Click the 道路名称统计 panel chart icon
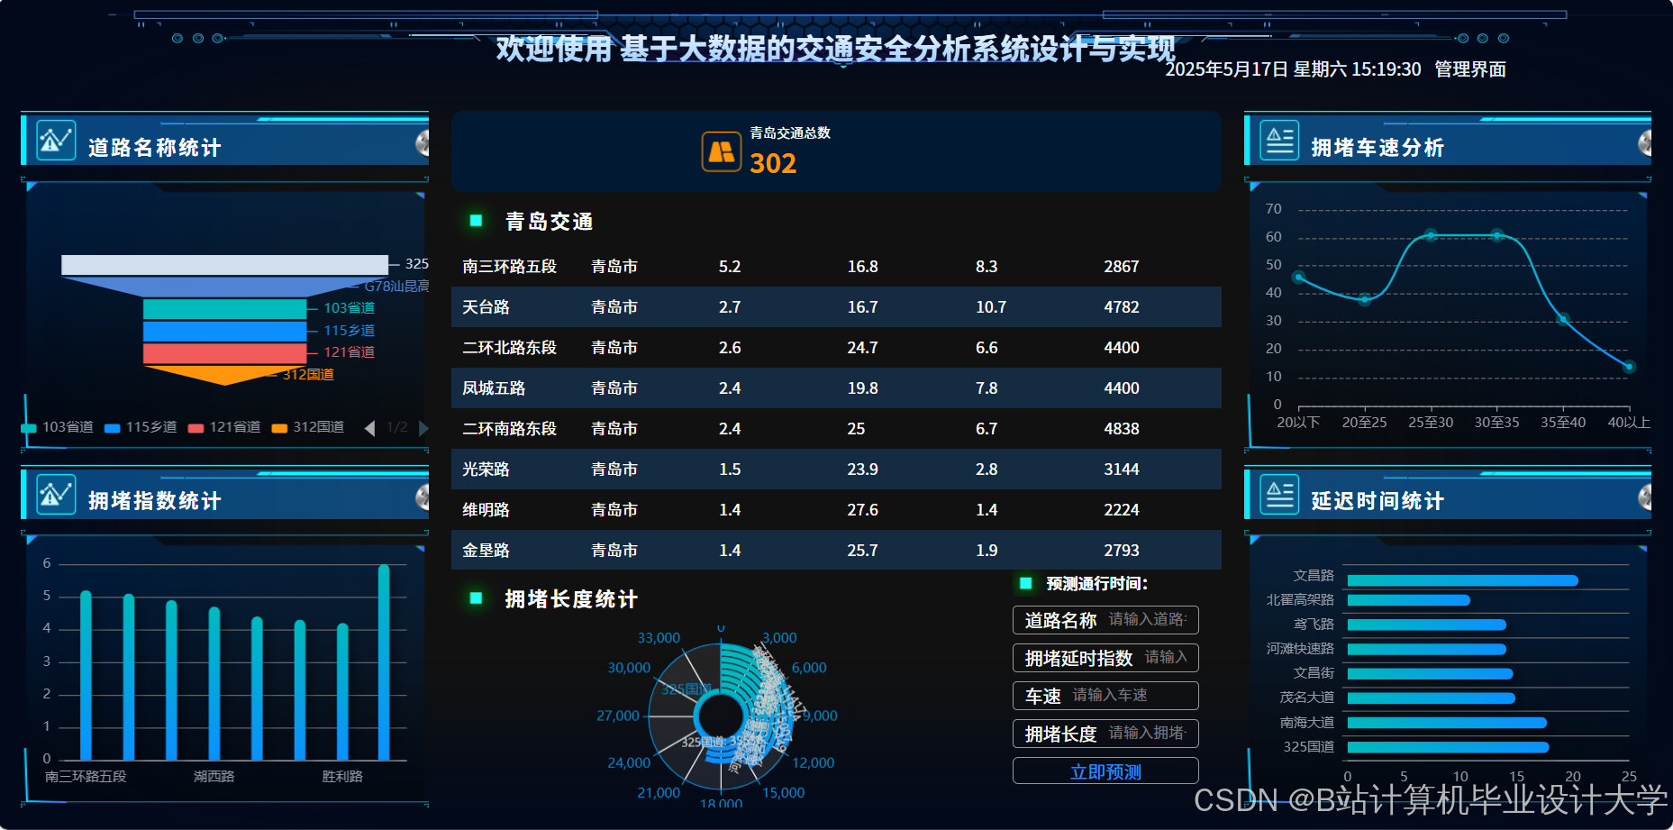The width and height of the screenshot is (1673, 830). click(55, 141)
